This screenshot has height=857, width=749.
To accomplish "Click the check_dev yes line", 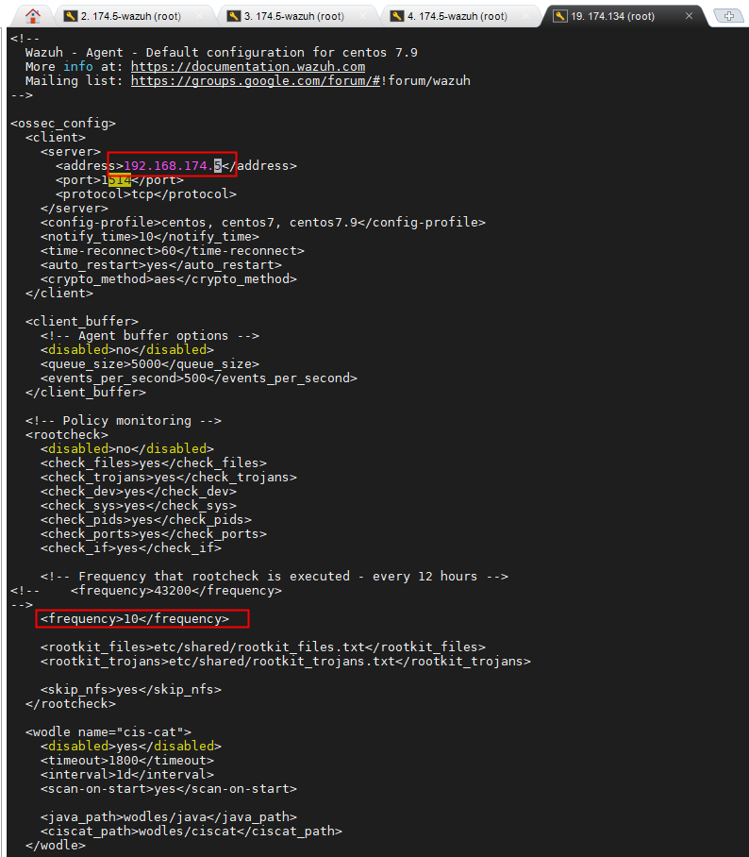I will 139,492.
